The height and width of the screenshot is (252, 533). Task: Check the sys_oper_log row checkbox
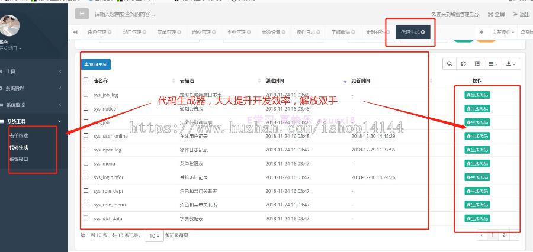86,149
